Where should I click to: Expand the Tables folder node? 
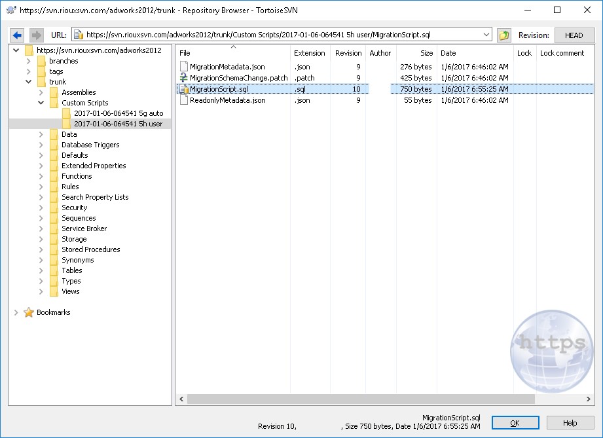(x=41, y=270)
